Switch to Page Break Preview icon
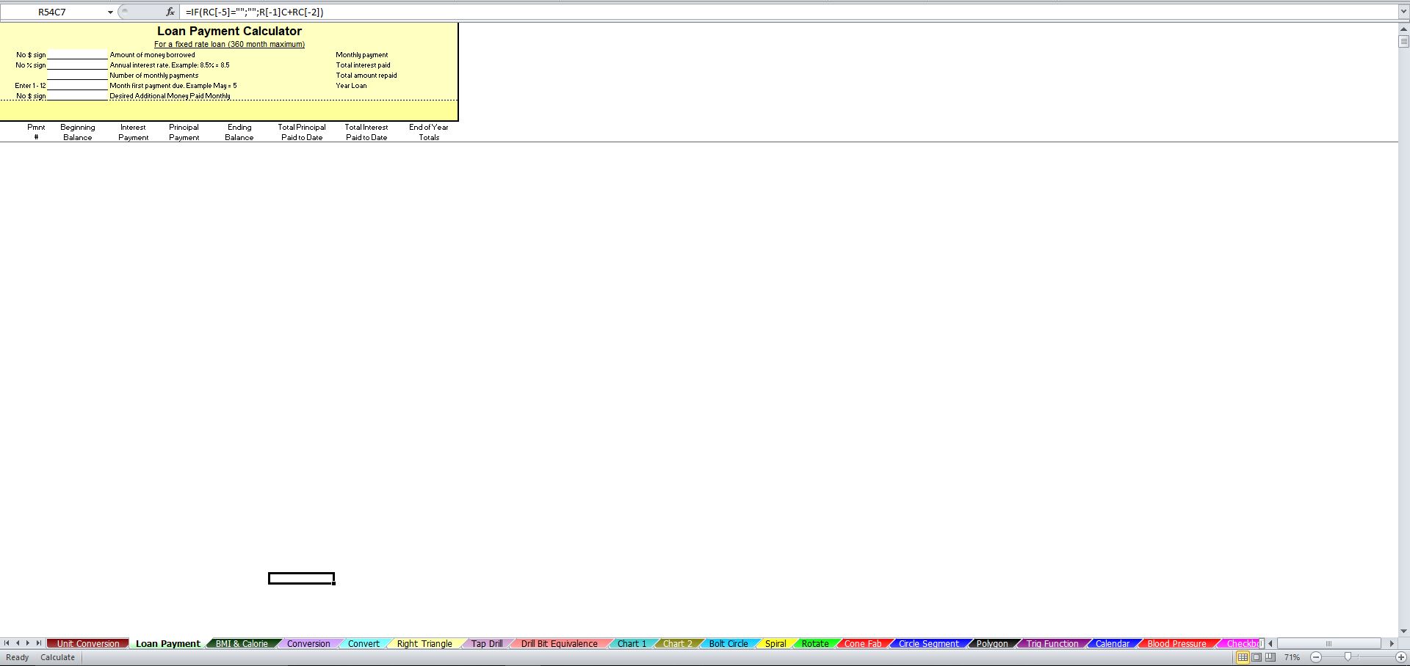This screenshot has height=666, width=1410. click(1270, 657)
